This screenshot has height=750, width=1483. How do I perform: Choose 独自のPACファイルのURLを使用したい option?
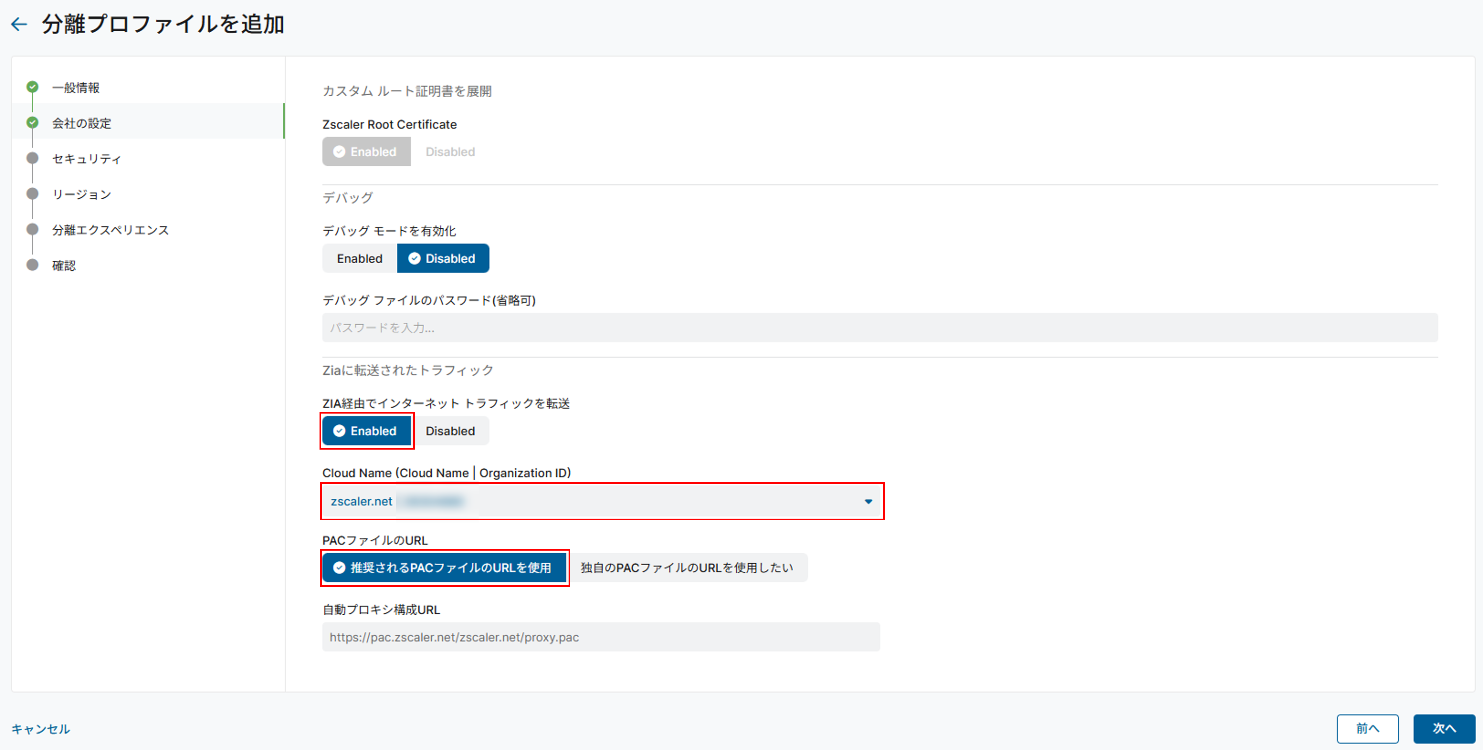point(686,568)
